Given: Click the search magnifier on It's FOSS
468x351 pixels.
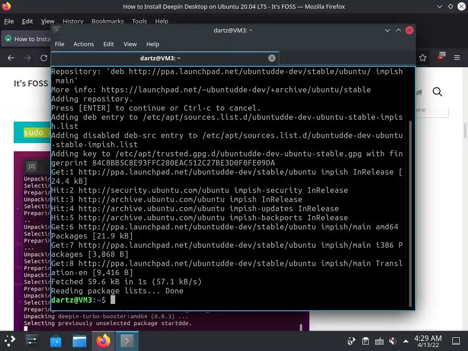Looking at the screenshot, I should click(437, 92).
